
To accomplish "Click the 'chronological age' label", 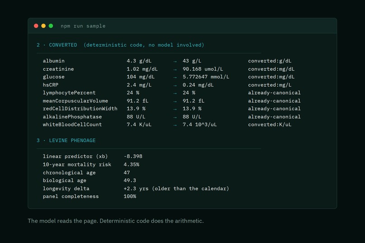I will [69, 173].
